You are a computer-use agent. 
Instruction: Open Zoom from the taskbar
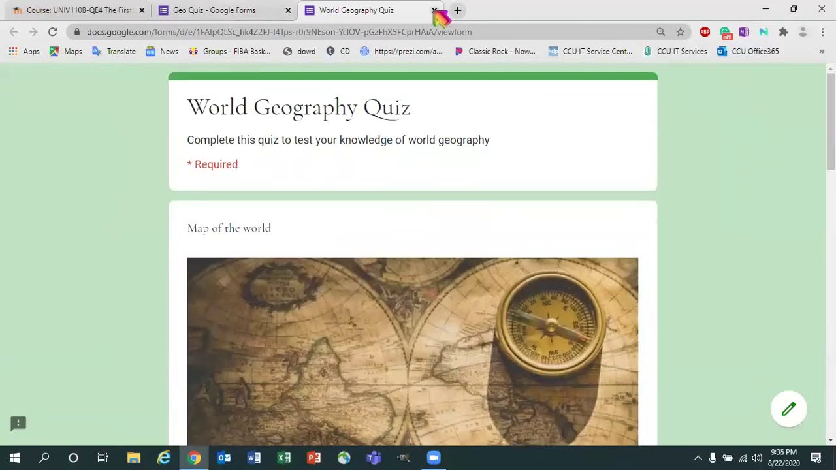tap(434, 458)
